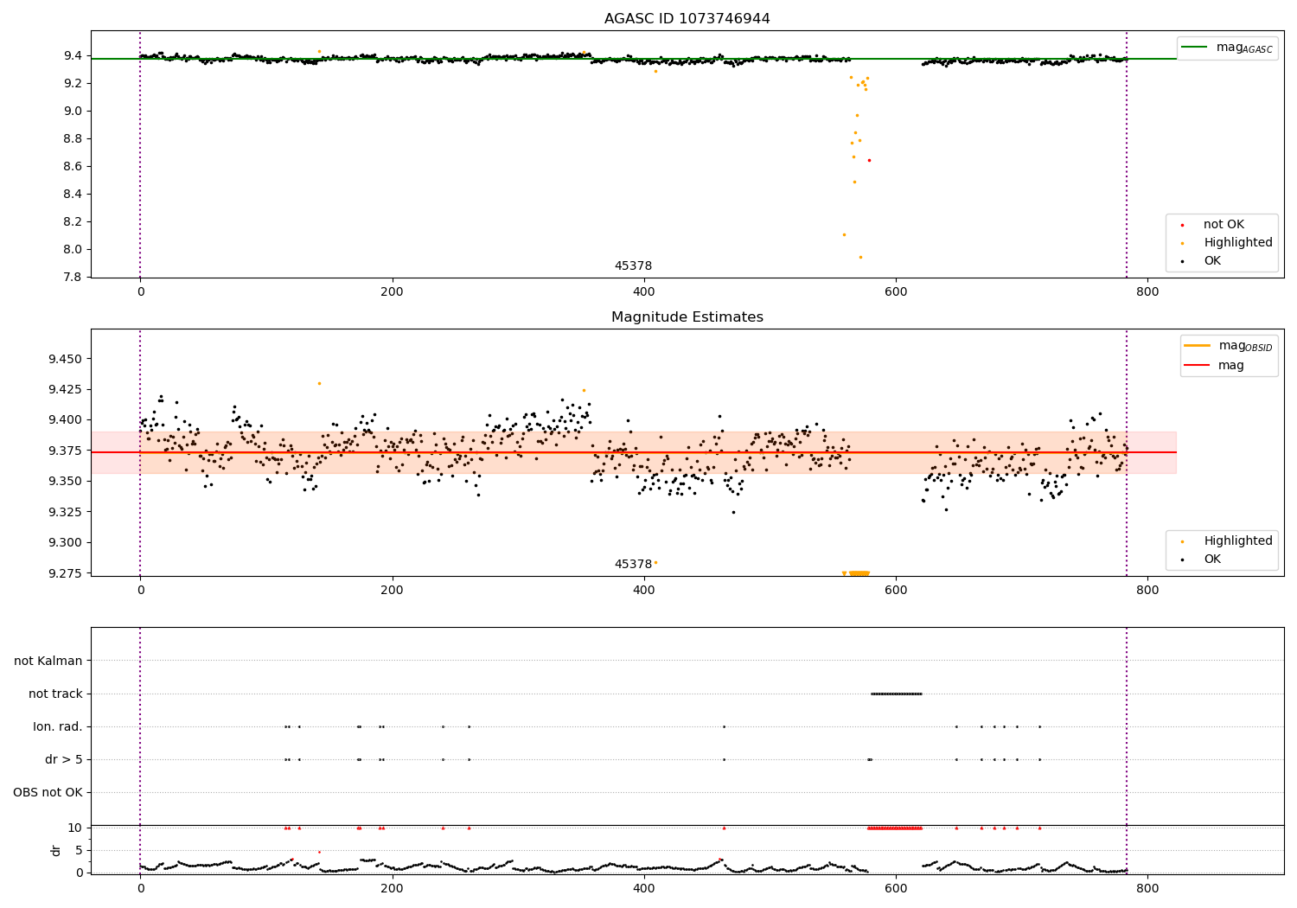This screenshot has height=908, width=1297.
Task: Click the 5 tick on the dr axis
Action: (x=79, y=851)
